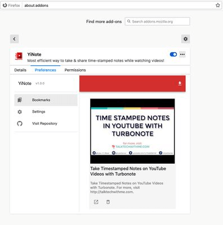Open the YiNote more options menu

click(x=182, y=55)
